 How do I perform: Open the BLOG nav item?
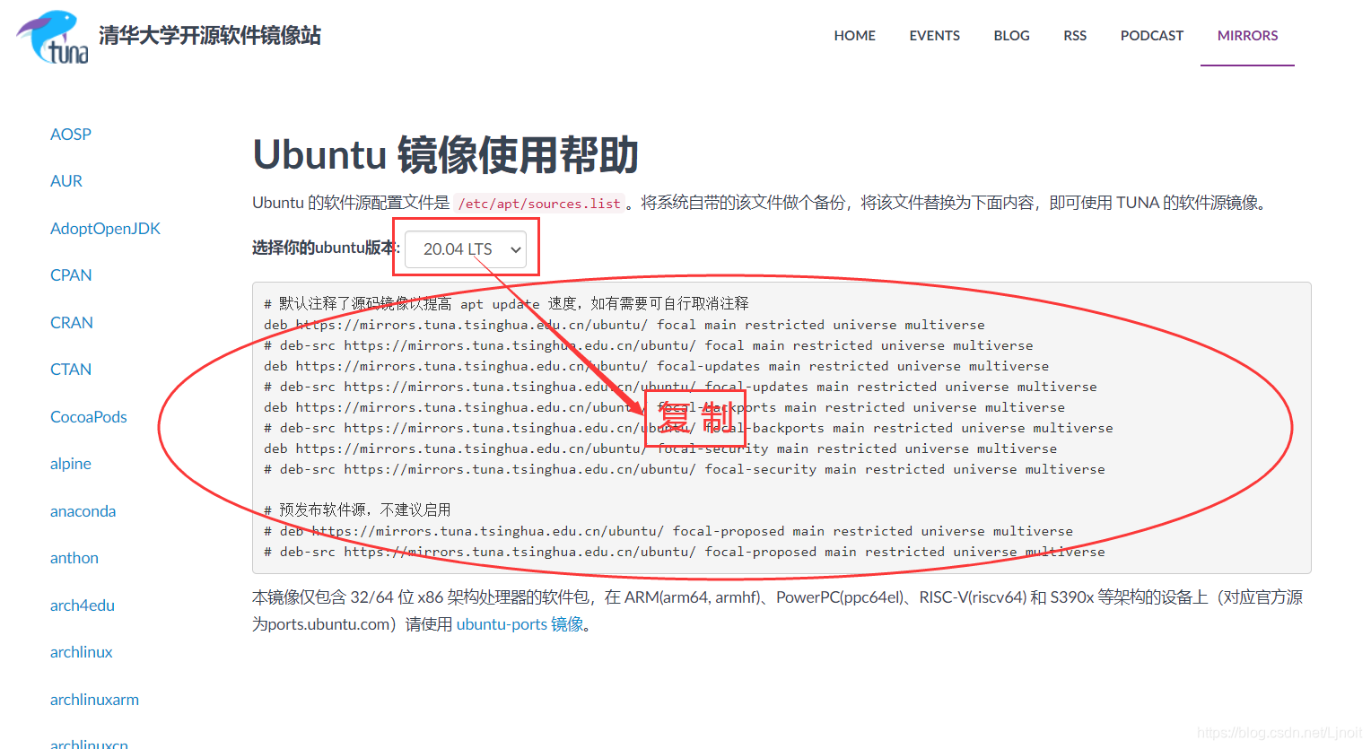(1011, 36)
